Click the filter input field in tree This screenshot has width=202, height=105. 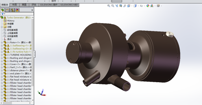point(17,14)
